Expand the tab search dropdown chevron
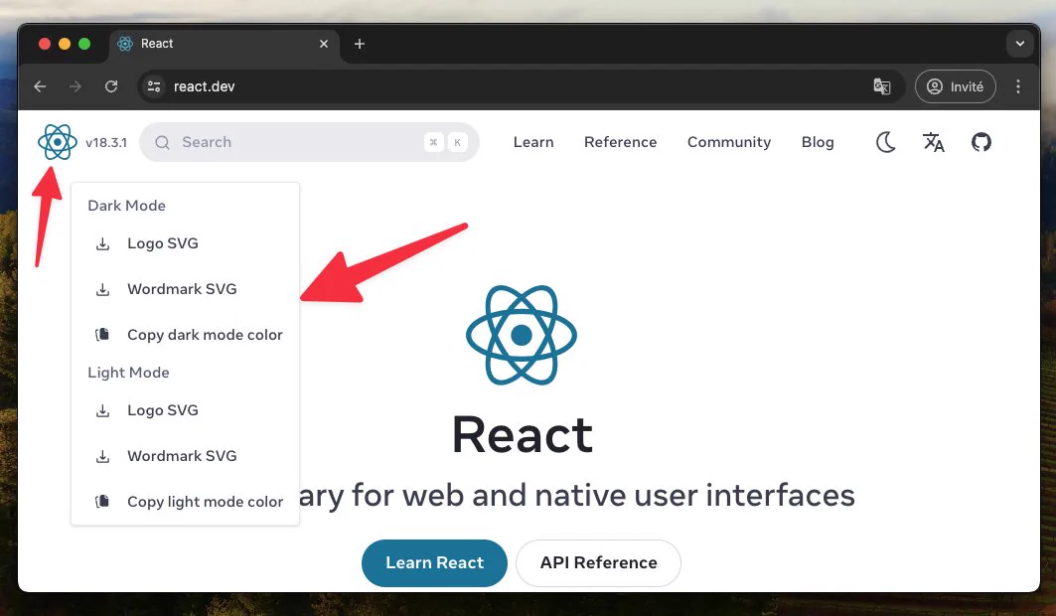 pos(1019,44)
